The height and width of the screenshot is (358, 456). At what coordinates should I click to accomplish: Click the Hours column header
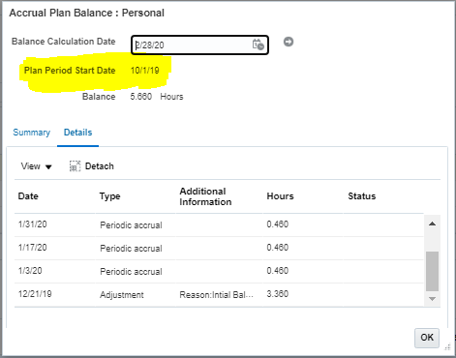[x=280, y=196]
